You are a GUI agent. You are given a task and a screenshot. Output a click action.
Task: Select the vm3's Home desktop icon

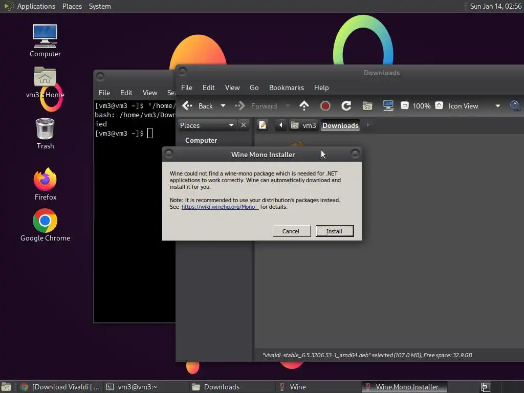click(45, 82)
